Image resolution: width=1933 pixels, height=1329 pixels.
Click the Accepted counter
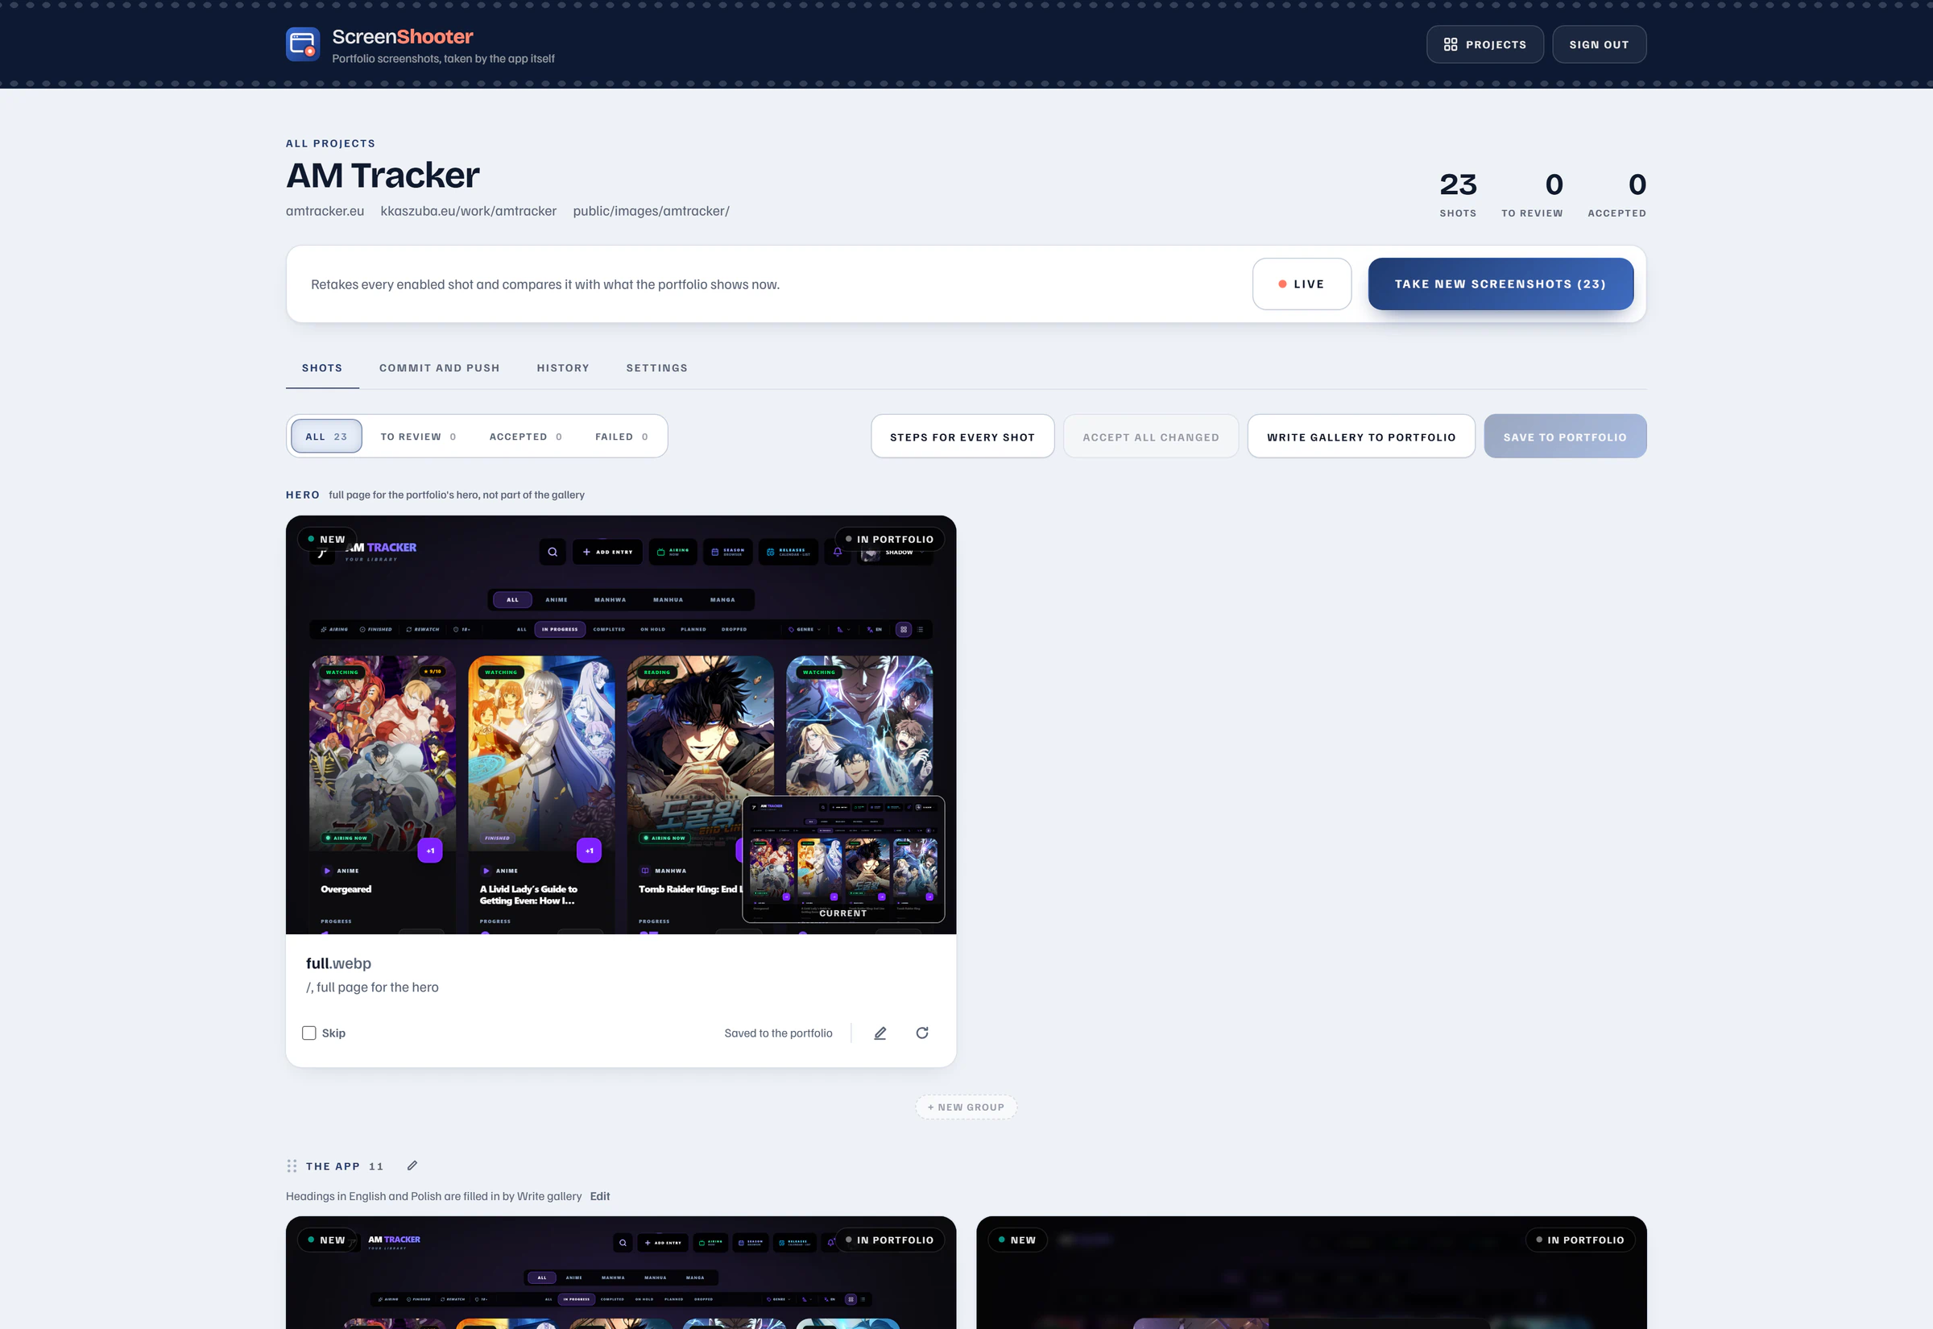pos(1616,195)
